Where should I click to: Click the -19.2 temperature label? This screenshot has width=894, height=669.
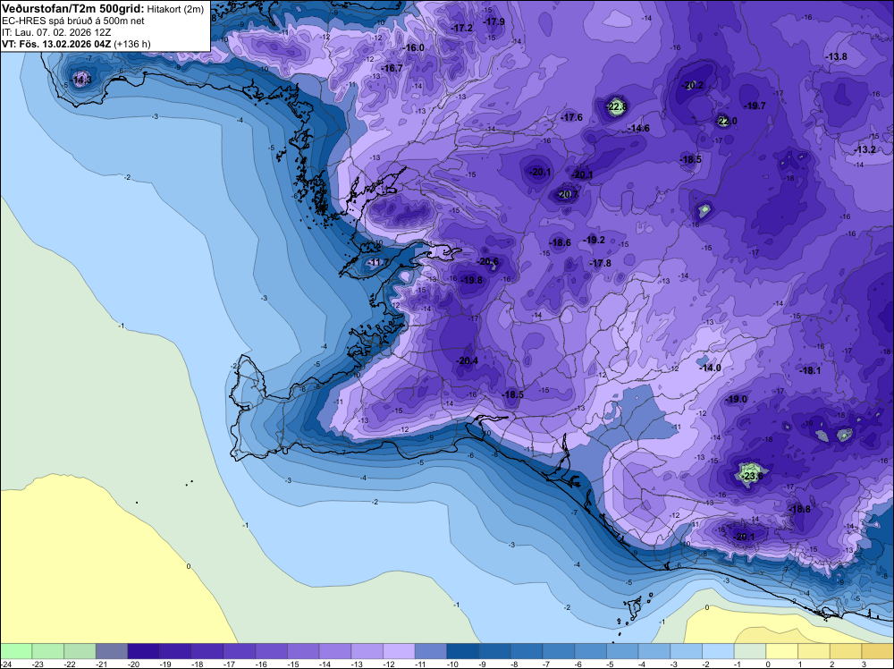(595, 240)
